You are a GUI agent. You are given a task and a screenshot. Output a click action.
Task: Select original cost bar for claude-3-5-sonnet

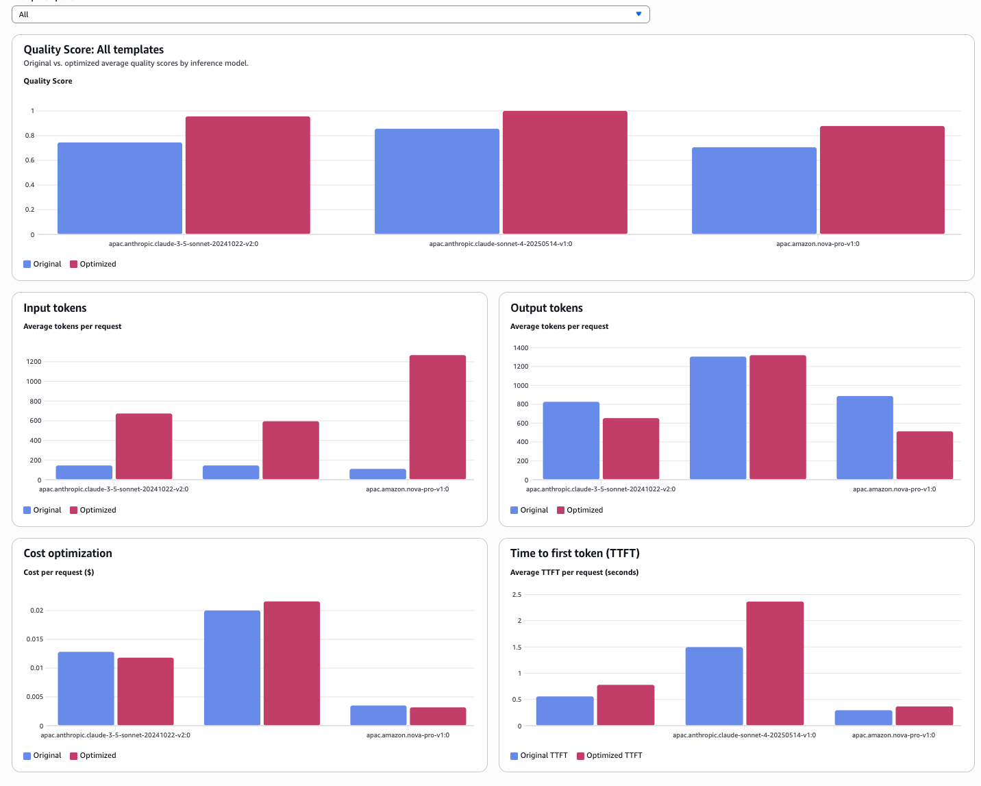click(86, 689)
